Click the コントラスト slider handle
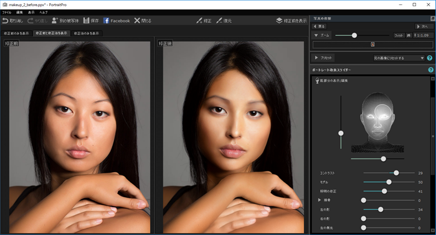 pyautogui.click(x=396, y=173)
